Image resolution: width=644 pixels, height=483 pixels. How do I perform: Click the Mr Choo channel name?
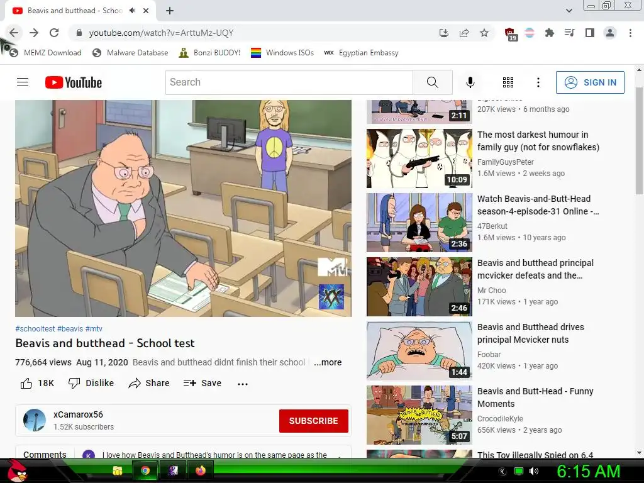pos(492,290)
